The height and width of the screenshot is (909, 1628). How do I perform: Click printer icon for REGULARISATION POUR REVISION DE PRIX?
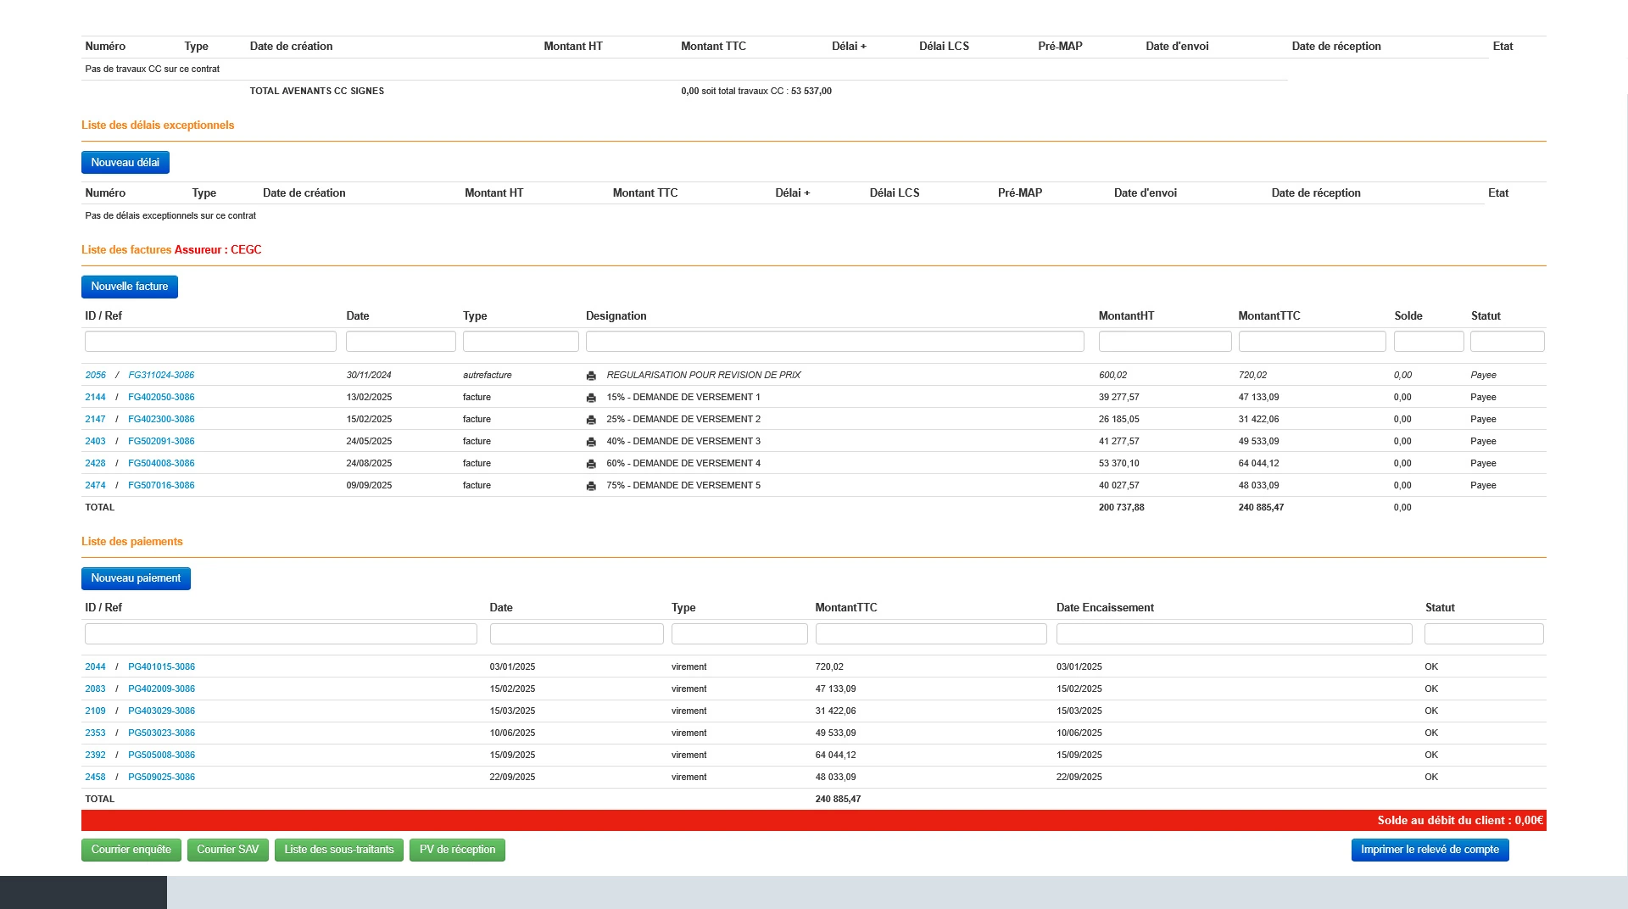click(591, 376)
